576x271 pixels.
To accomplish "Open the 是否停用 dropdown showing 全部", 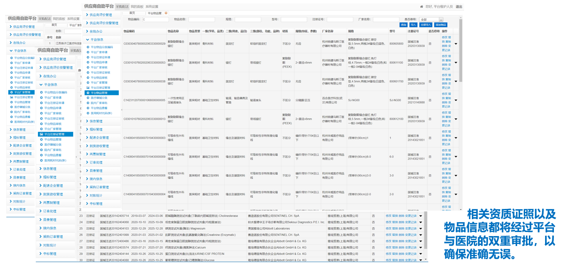I will [431, 19].
